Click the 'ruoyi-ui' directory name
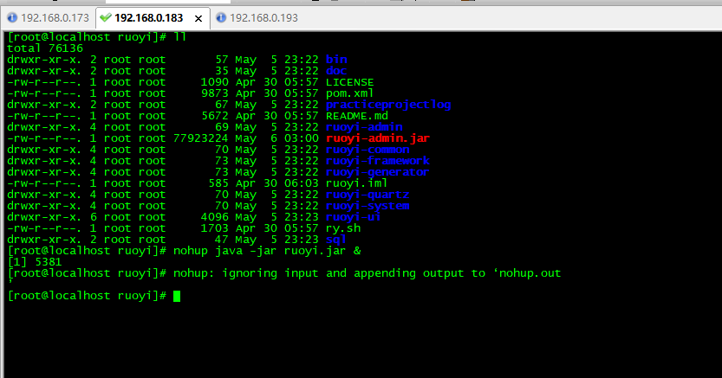This screenshot has height=378, width=722. [x=353, y=217]
